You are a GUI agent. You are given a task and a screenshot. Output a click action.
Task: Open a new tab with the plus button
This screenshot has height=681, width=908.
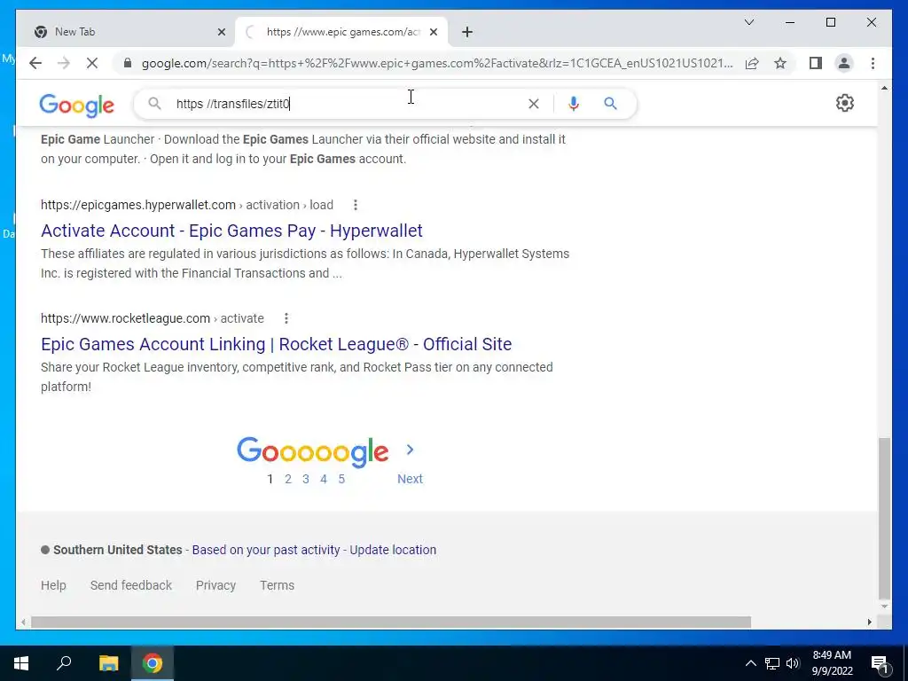point(467,32)
